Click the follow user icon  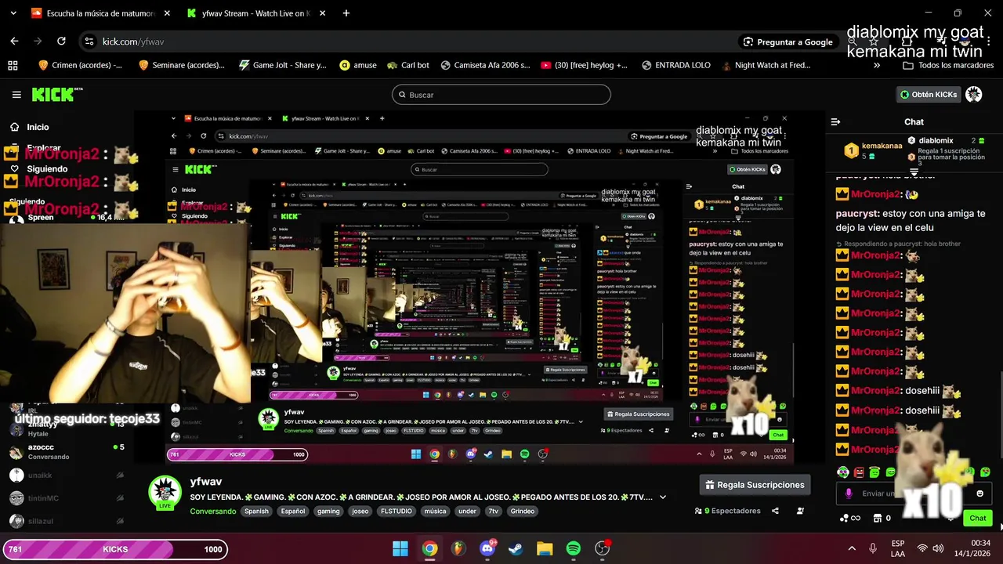(x=800, y=511)
